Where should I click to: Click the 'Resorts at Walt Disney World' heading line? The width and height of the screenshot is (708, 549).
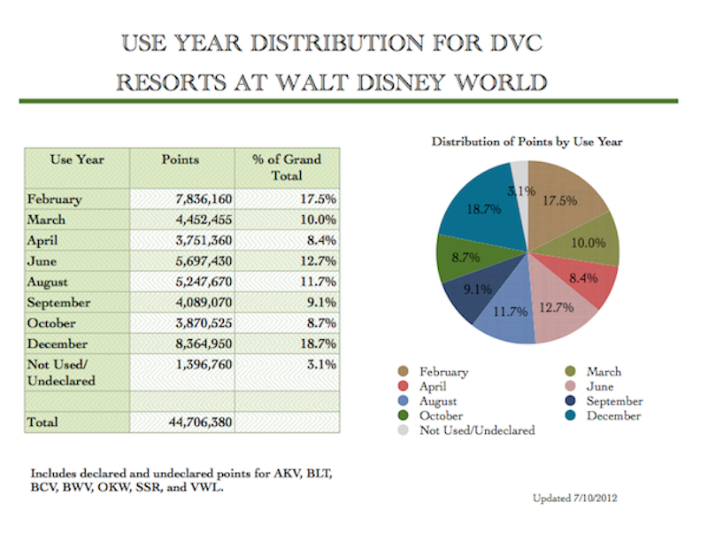tap(332, 82)
